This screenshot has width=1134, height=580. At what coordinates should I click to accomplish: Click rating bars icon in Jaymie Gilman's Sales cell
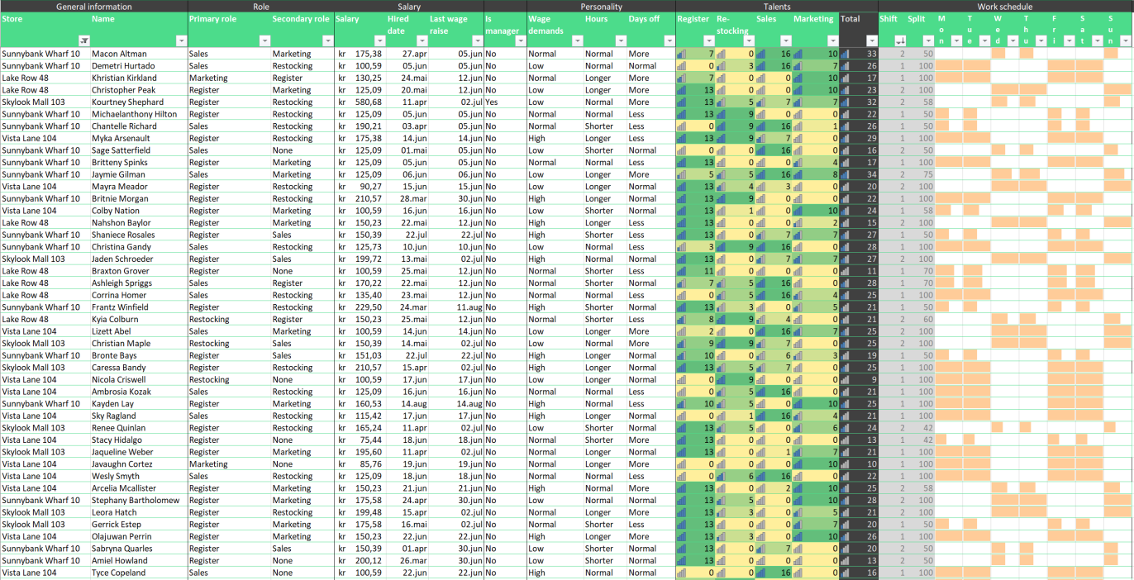pos(760,174)
